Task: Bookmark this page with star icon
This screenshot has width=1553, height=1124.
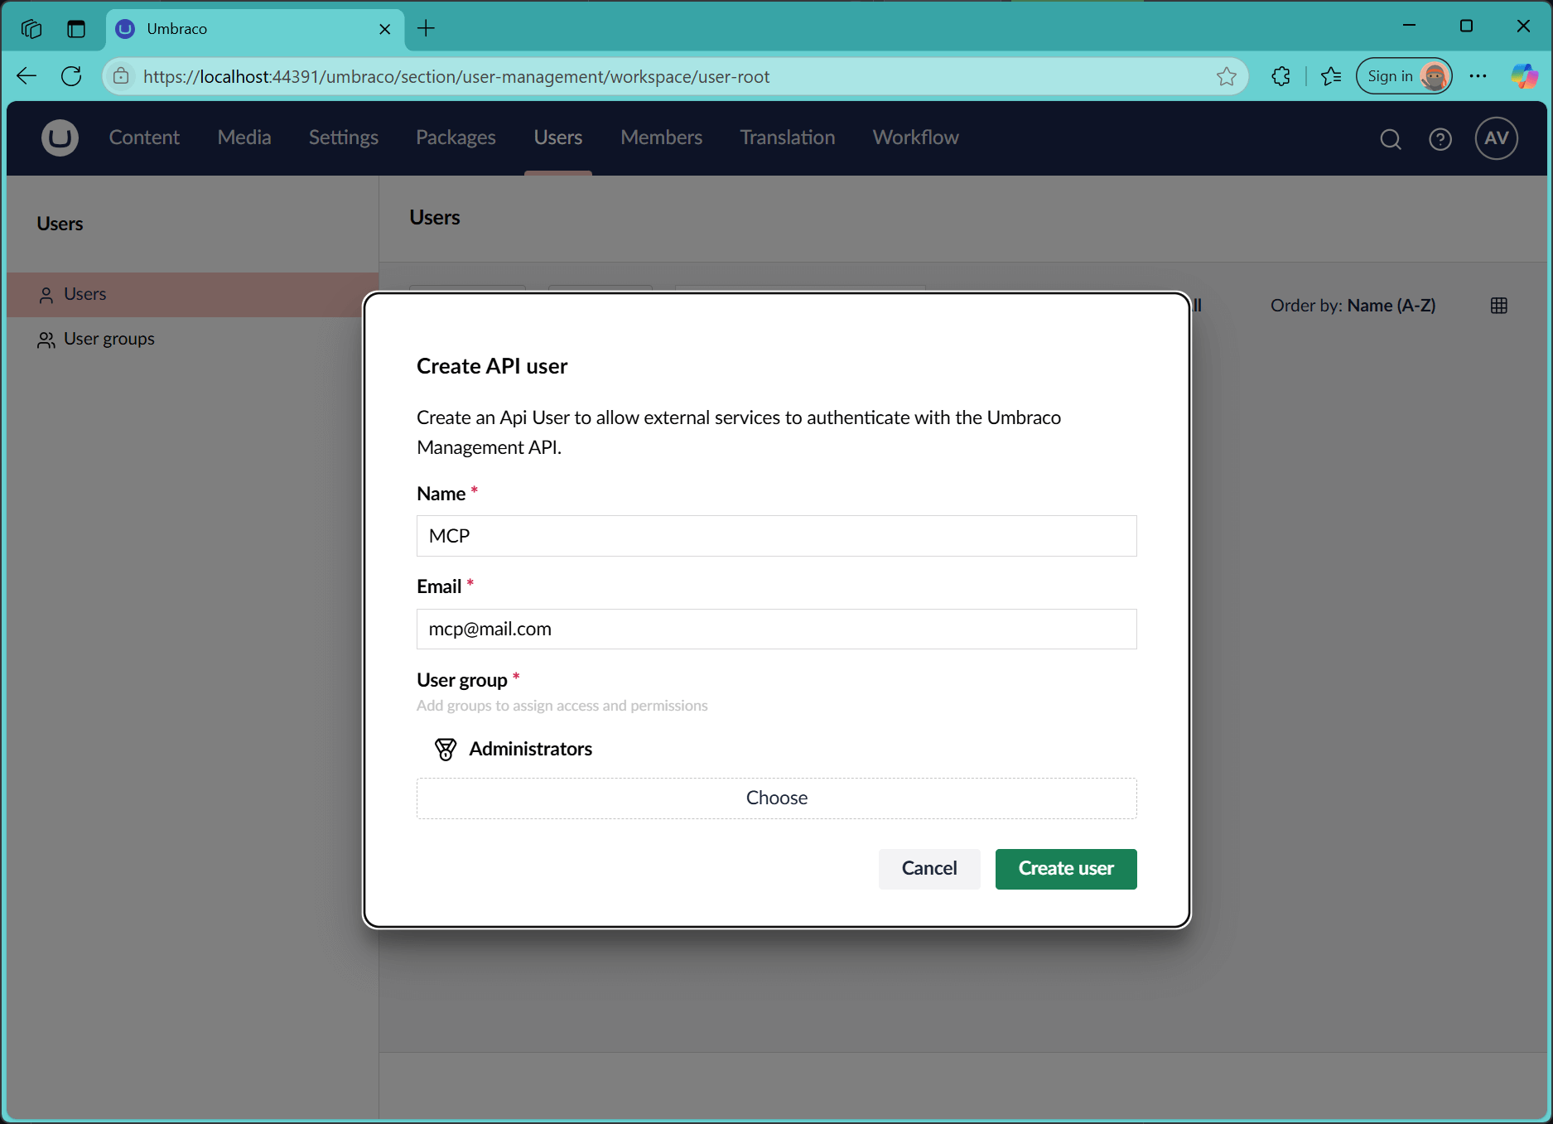Action: (1227, 76)
